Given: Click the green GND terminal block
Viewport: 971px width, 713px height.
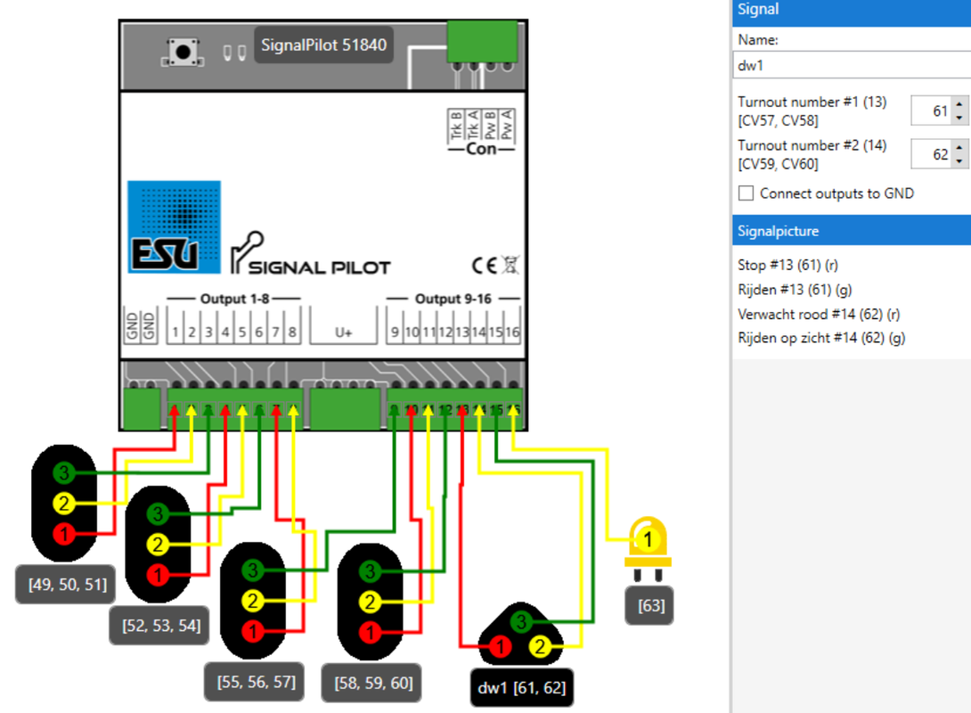Looking at the screenshot, I should click(143, 407).
